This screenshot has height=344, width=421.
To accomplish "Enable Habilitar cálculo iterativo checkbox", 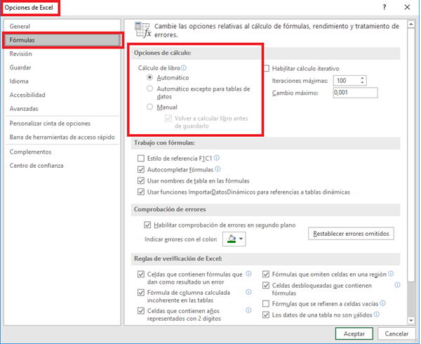I will [267, 69].
